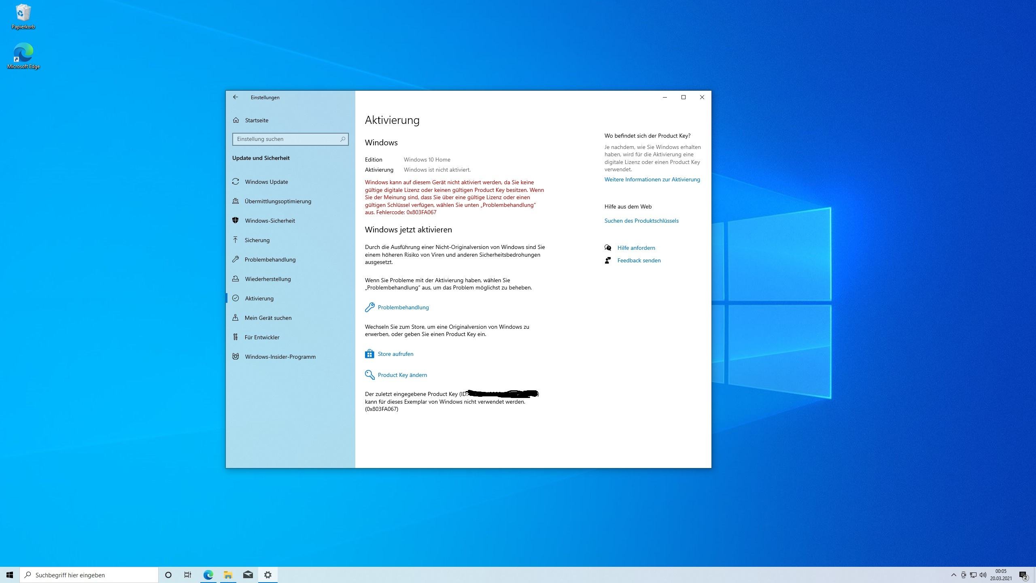Click the magnifier icon in the settings search box
The height and width of the screenshot is (583, 1036).
coord(342,139)
